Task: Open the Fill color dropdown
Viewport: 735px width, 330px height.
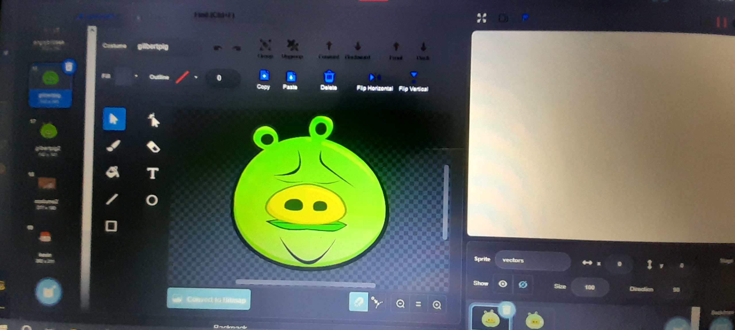Action: [136, 76]
